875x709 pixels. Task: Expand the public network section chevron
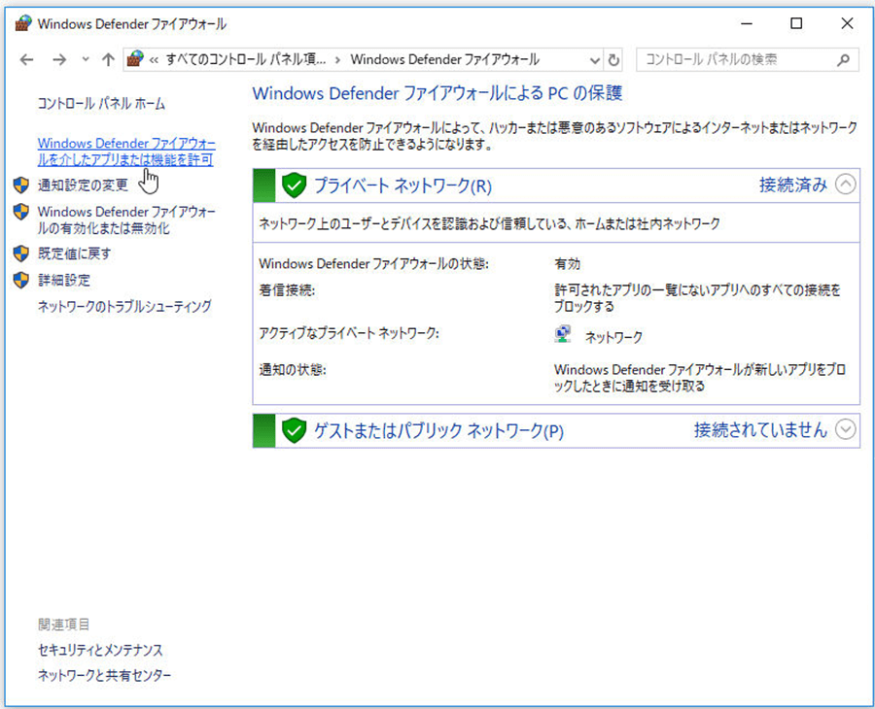[x=846, y=429]
